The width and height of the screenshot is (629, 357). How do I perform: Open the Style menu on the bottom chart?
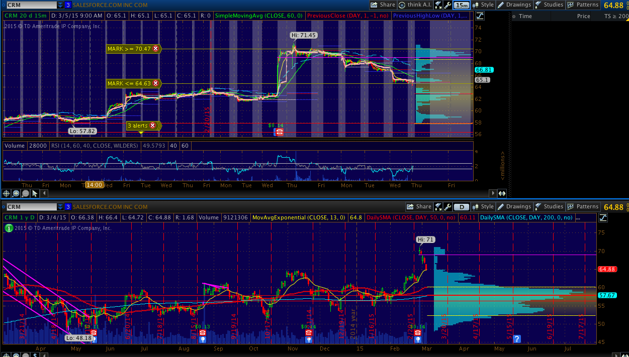tap(483, 206)
